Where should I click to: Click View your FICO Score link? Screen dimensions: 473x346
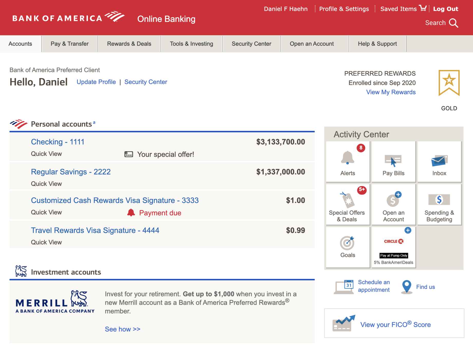coord(395,324)
